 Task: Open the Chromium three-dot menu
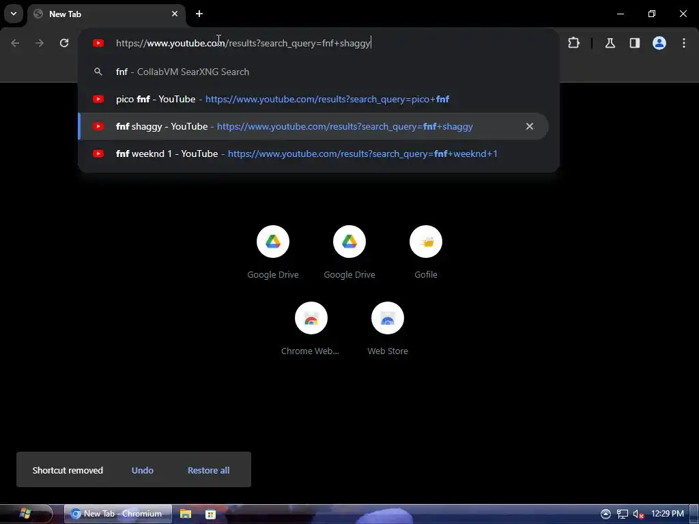click(684, 43)
